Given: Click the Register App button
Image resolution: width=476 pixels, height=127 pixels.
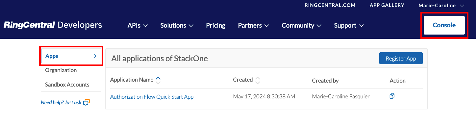Looking at the screenshot, I should click(x=401, y=59).
